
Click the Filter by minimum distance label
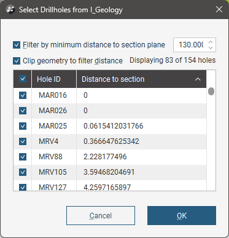[94, 45]
